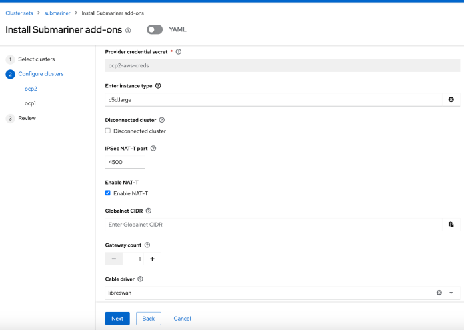Click the Next button

tap(117, 319)
